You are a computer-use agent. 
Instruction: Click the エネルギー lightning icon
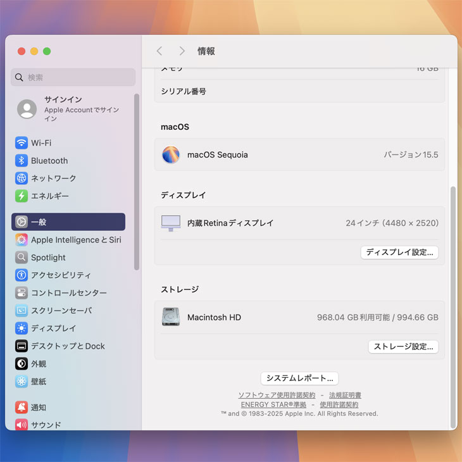pos(22,196)
